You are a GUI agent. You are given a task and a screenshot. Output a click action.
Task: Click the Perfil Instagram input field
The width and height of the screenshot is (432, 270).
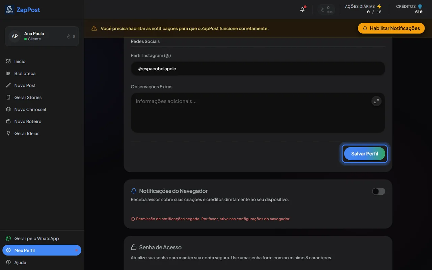point(258,69)
